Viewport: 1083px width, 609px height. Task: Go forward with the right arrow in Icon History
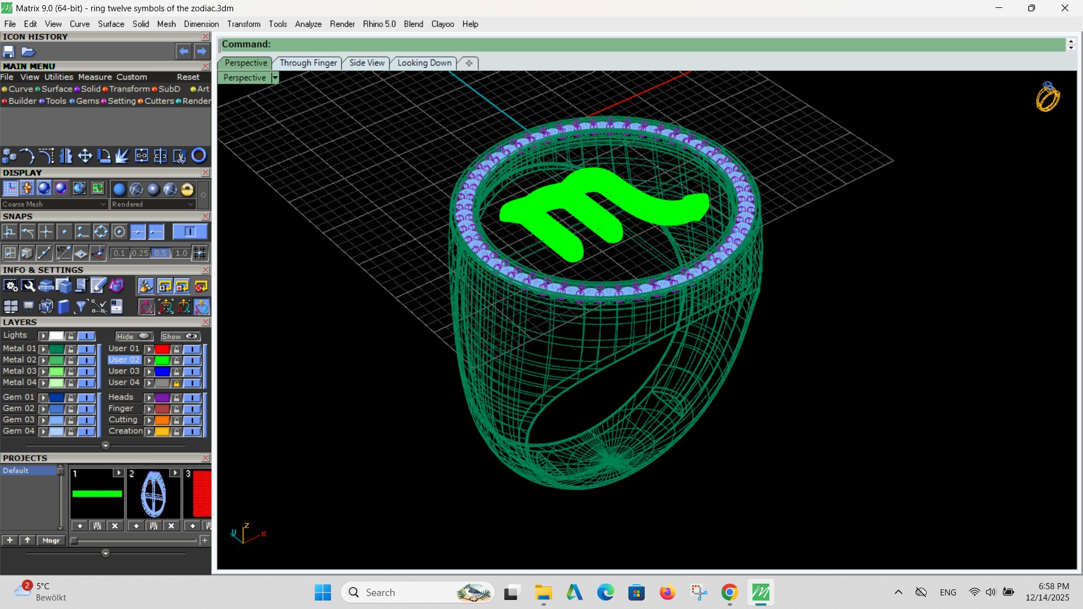click(x=201, y=51)
